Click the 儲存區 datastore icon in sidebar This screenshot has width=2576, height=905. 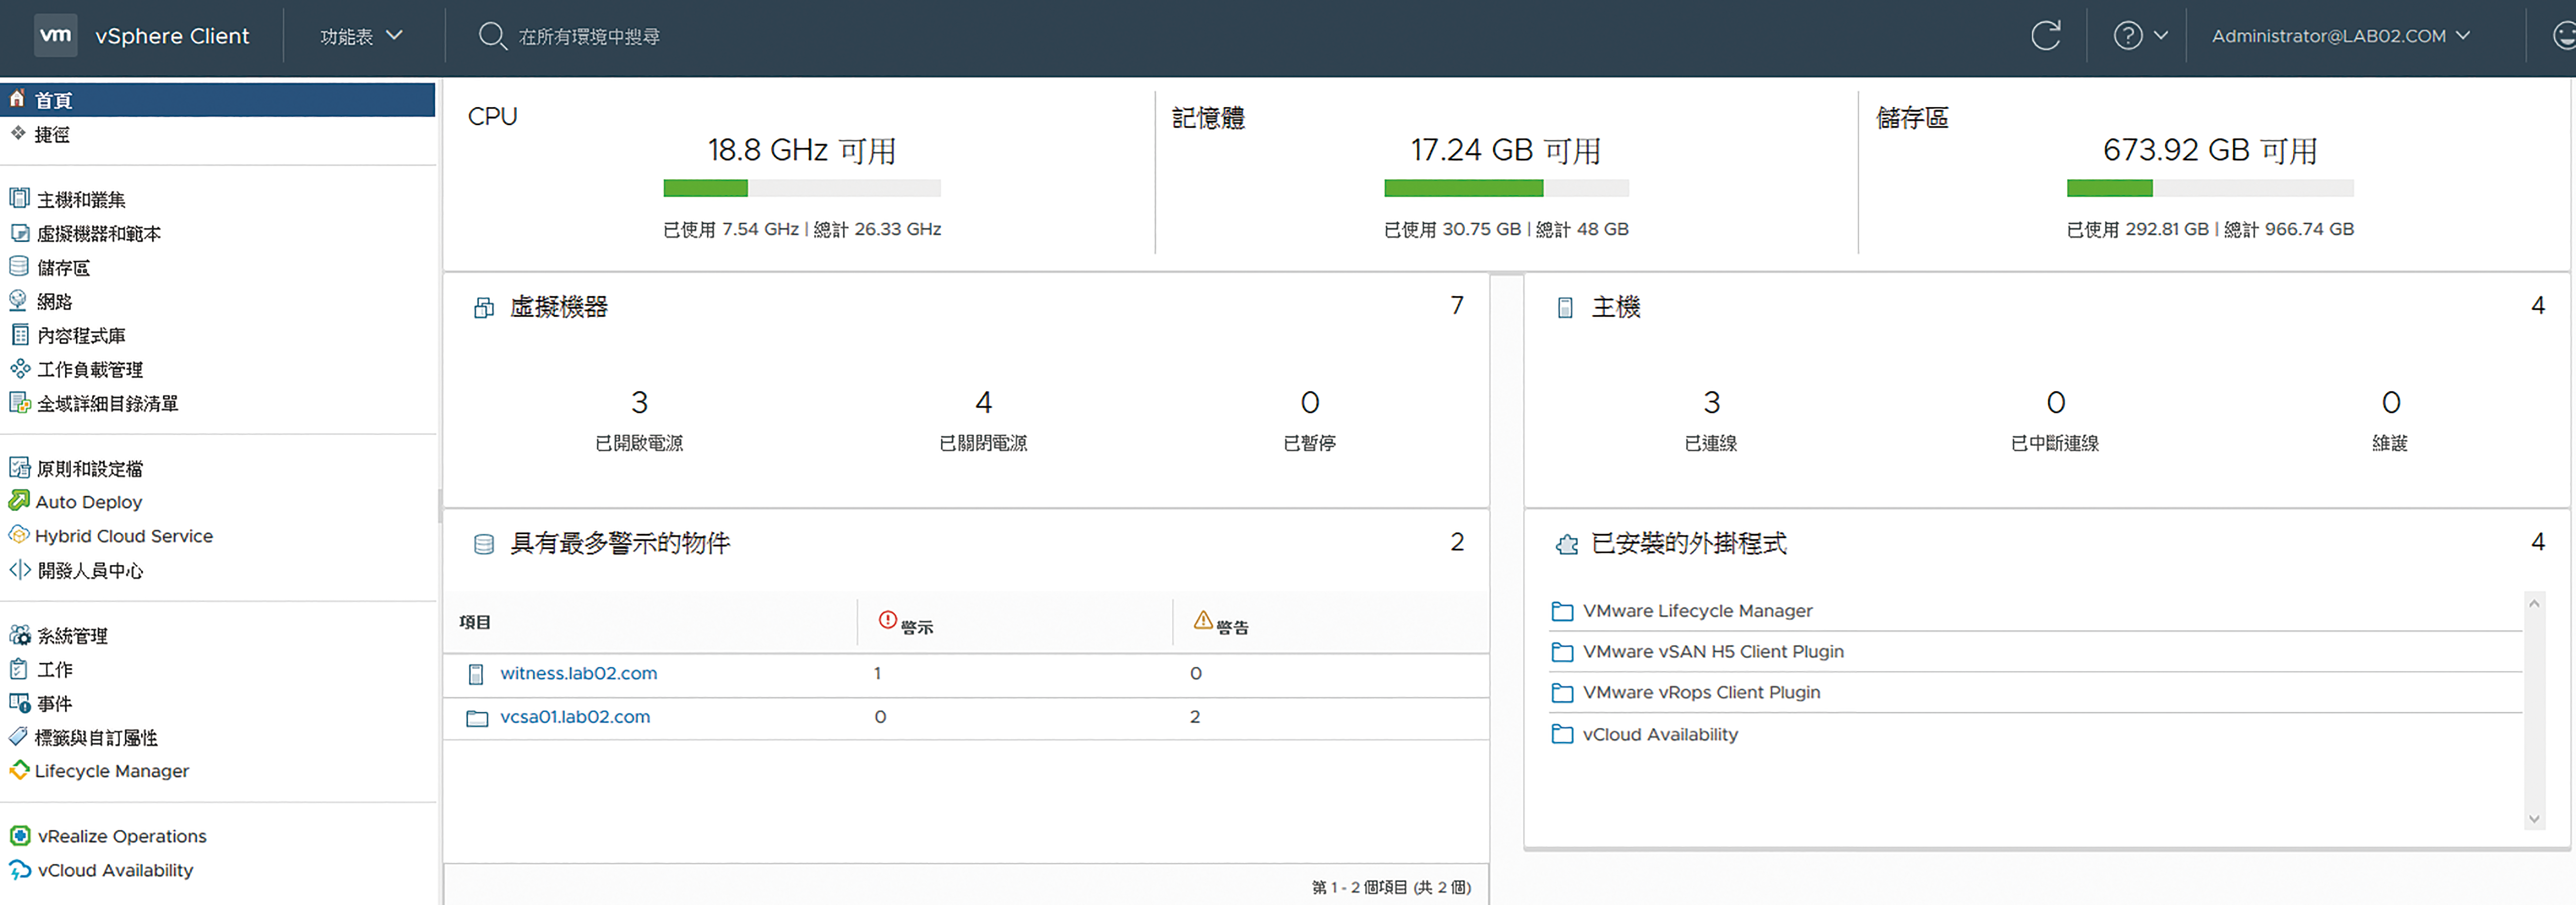19,267
